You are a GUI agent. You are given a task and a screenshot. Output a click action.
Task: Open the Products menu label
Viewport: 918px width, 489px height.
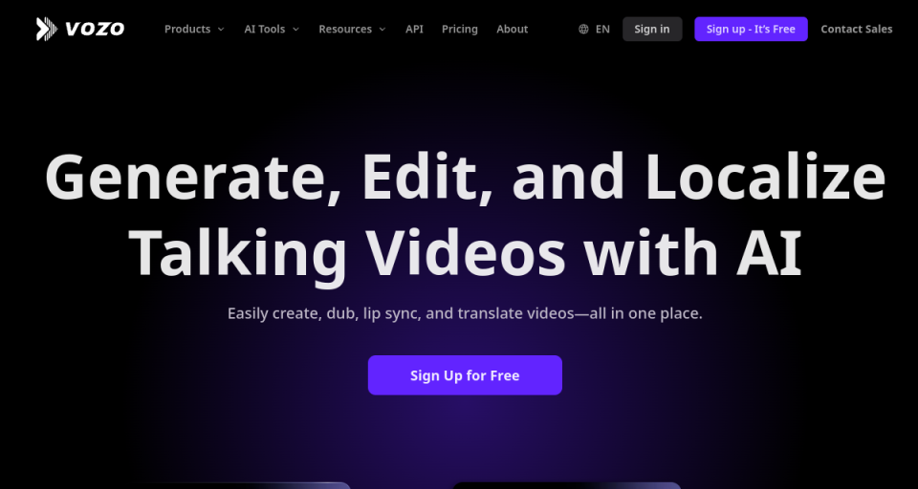pyautogui.click(x=187, y=30)
